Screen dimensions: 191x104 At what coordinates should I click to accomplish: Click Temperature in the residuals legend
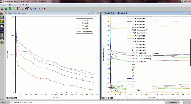click(x=87, y=32)
